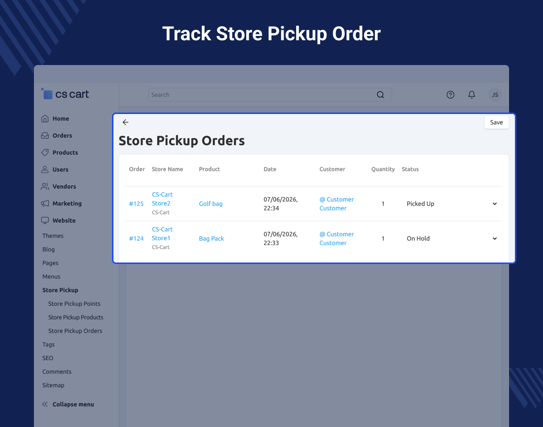Open Products menu item
This screenshot has width=543, height=427.
[x=65, y=152]
